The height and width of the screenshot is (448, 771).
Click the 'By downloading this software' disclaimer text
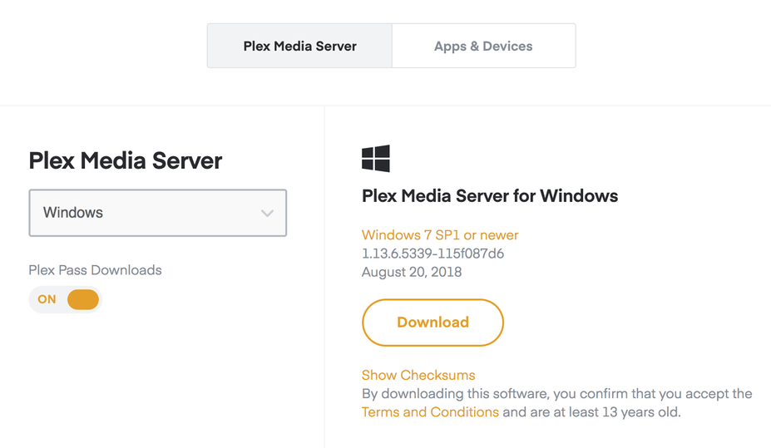coord(556,393)
